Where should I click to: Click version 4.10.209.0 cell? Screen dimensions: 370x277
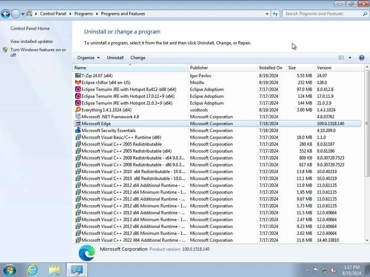click(326, 130)
